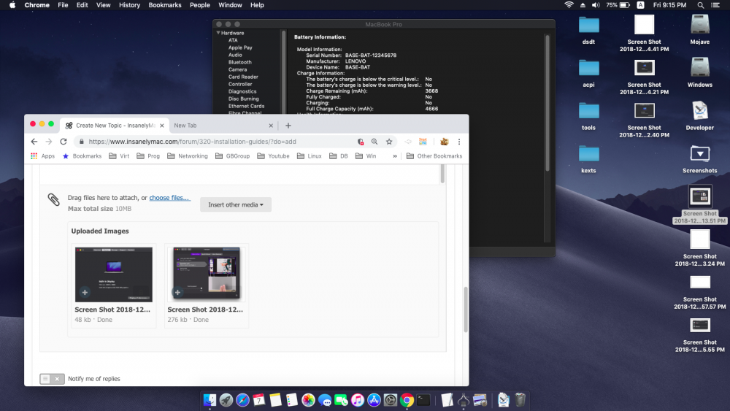This screenshot has height=411, width=730.
Task: Bookmark this page with the star icon
Action: [389, 142]
